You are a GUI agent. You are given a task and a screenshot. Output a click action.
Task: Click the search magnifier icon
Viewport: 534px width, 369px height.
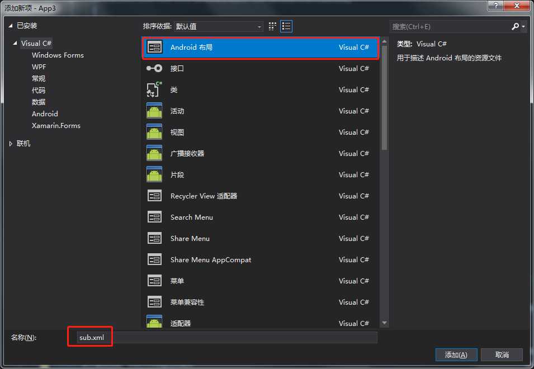516,26
